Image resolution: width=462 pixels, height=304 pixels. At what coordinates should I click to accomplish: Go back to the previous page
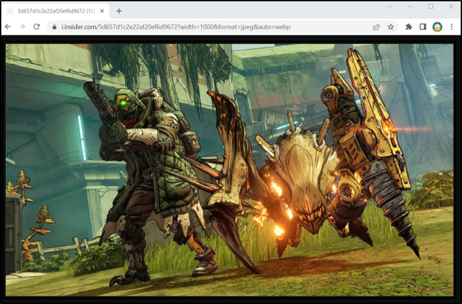8,27
